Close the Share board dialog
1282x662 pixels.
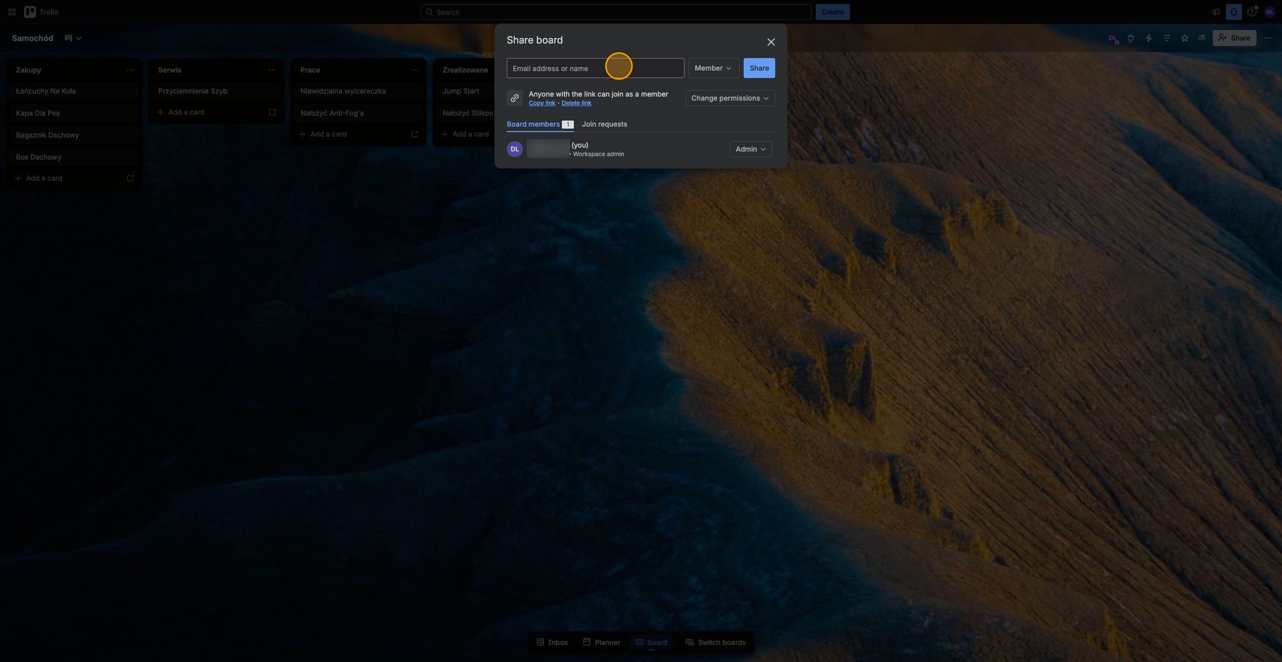pos(771,42)
